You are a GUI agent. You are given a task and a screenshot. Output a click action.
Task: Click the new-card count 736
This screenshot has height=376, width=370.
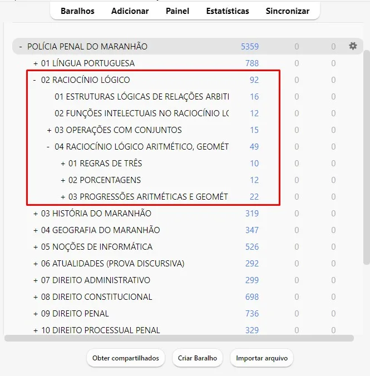click(252, 314)
